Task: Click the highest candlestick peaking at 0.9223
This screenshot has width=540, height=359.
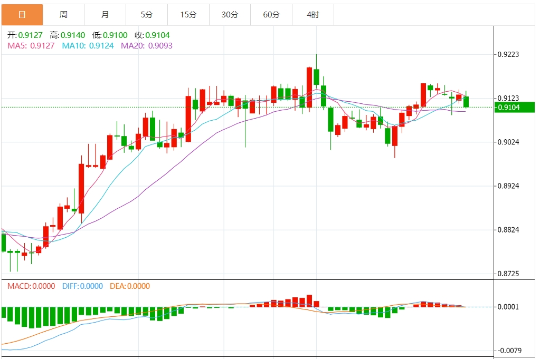Action: [x=317, y=76]
